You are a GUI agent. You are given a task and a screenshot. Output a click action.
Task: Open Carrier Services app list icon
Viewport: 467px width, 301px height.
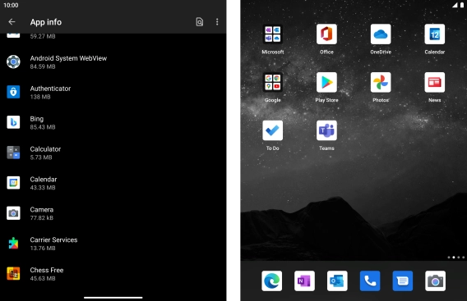point(13,244)
